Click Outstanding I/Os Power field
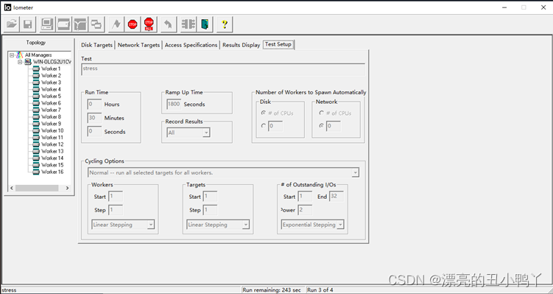Image resolution: width=553 pixels, height=294 pixels. tap(305, 210)
